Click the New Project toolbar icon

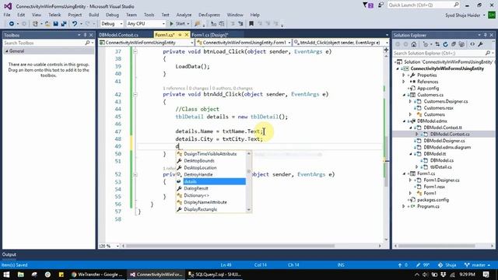pos(35,24)
